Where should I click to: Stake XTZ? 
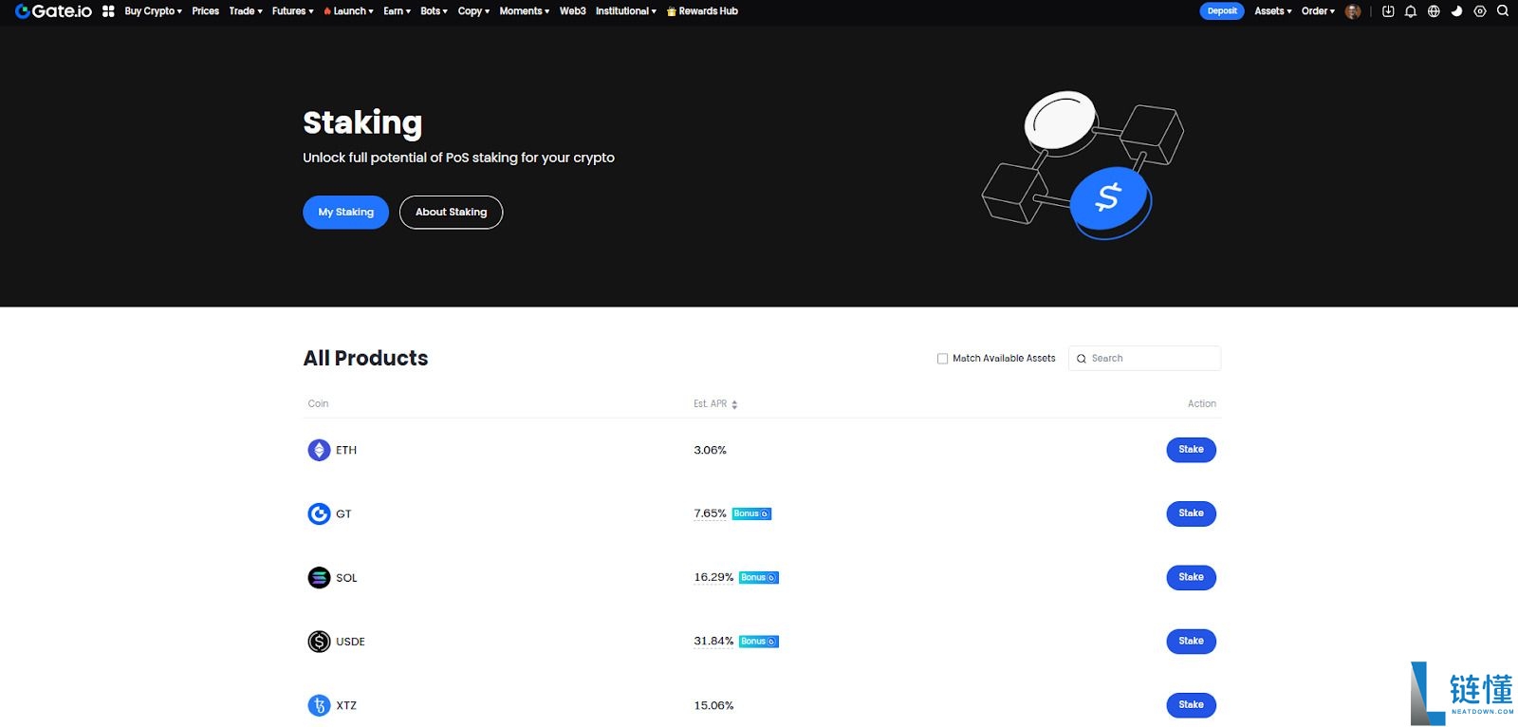(1191, 705)
